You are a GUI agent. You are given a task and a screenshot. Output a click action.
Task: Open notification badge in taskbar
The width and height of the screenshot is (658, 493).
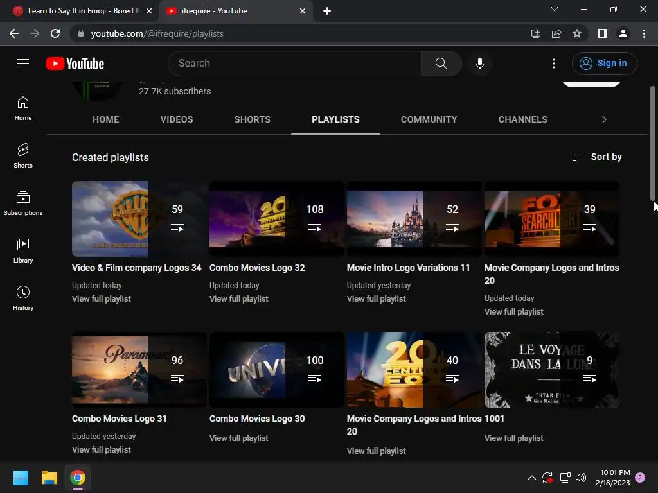click(x=640, y=478)
